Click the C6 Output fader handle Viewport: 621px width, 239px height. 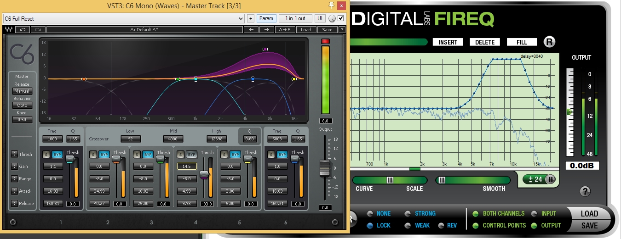pos(325,168)
